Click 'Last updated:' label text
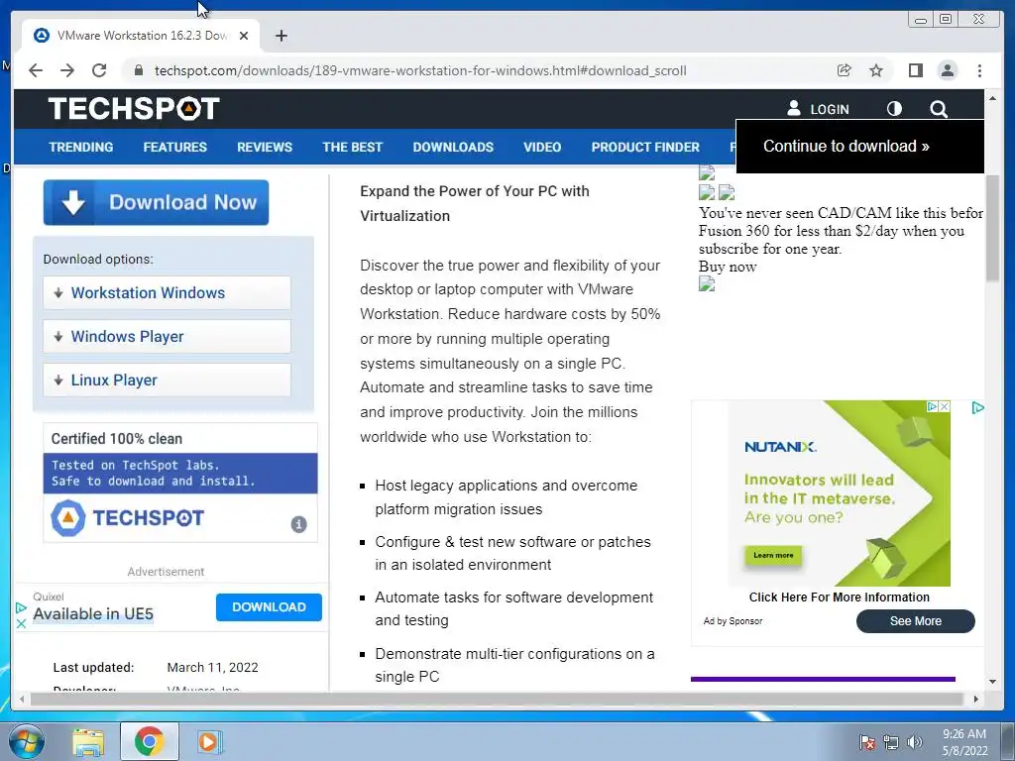Viewport: 1015px width, 761px height. (93, 667)
